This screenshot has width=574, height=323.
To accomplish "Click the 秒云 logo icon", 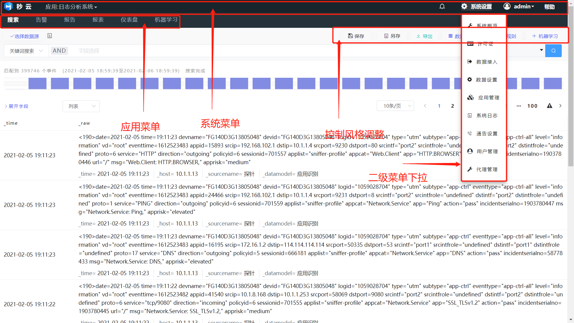I will [8, 7].
